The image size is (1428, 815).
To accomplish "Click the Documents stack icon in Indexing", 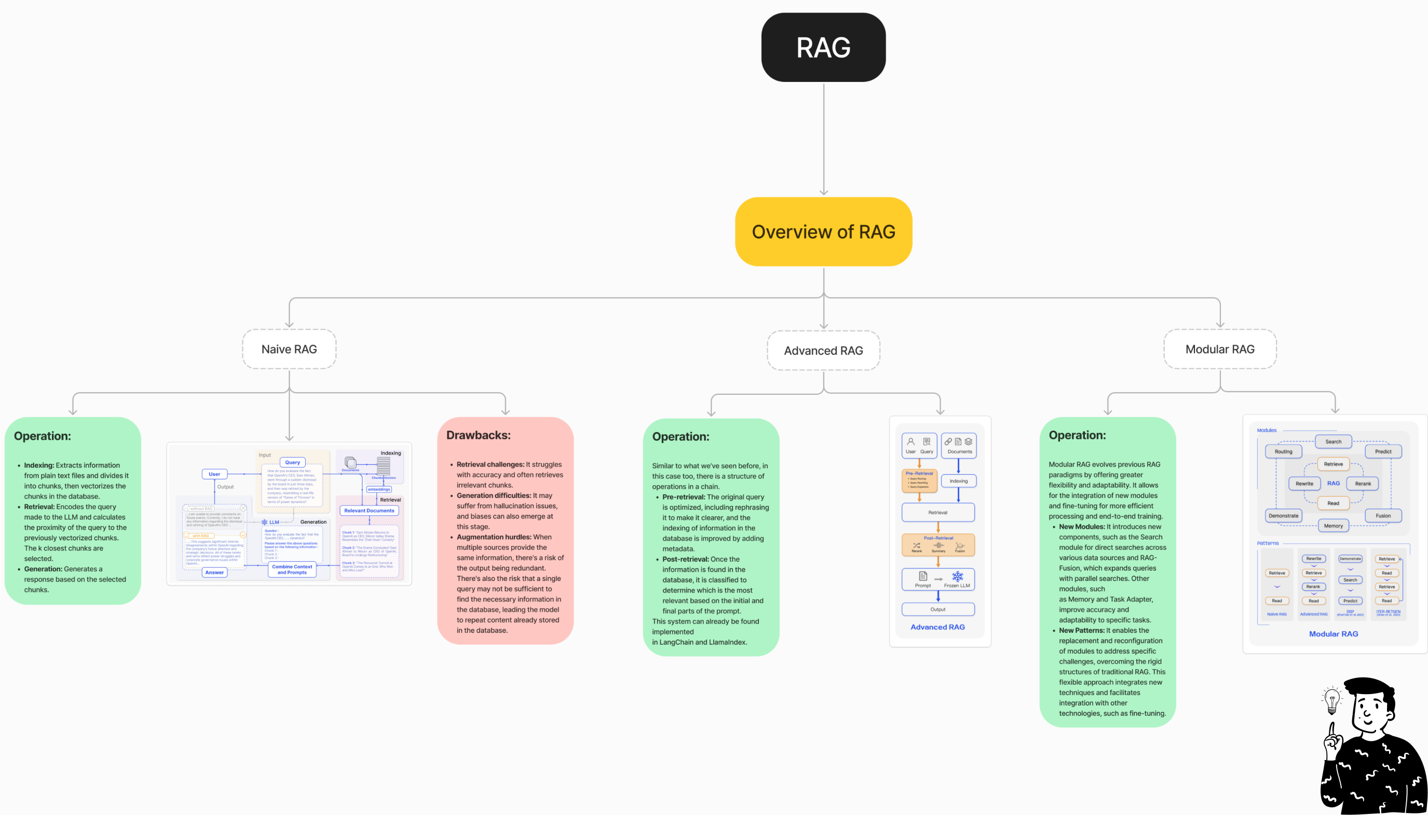I will 350,462.
